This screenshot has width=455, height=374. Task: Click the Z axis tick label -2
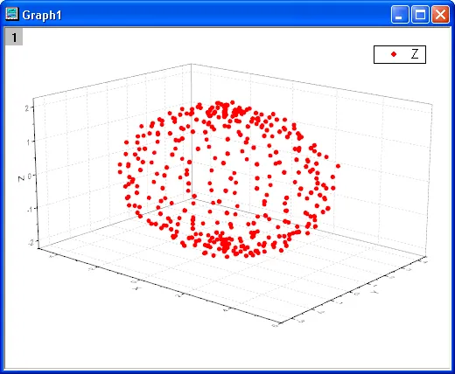(x=31, y=242)
